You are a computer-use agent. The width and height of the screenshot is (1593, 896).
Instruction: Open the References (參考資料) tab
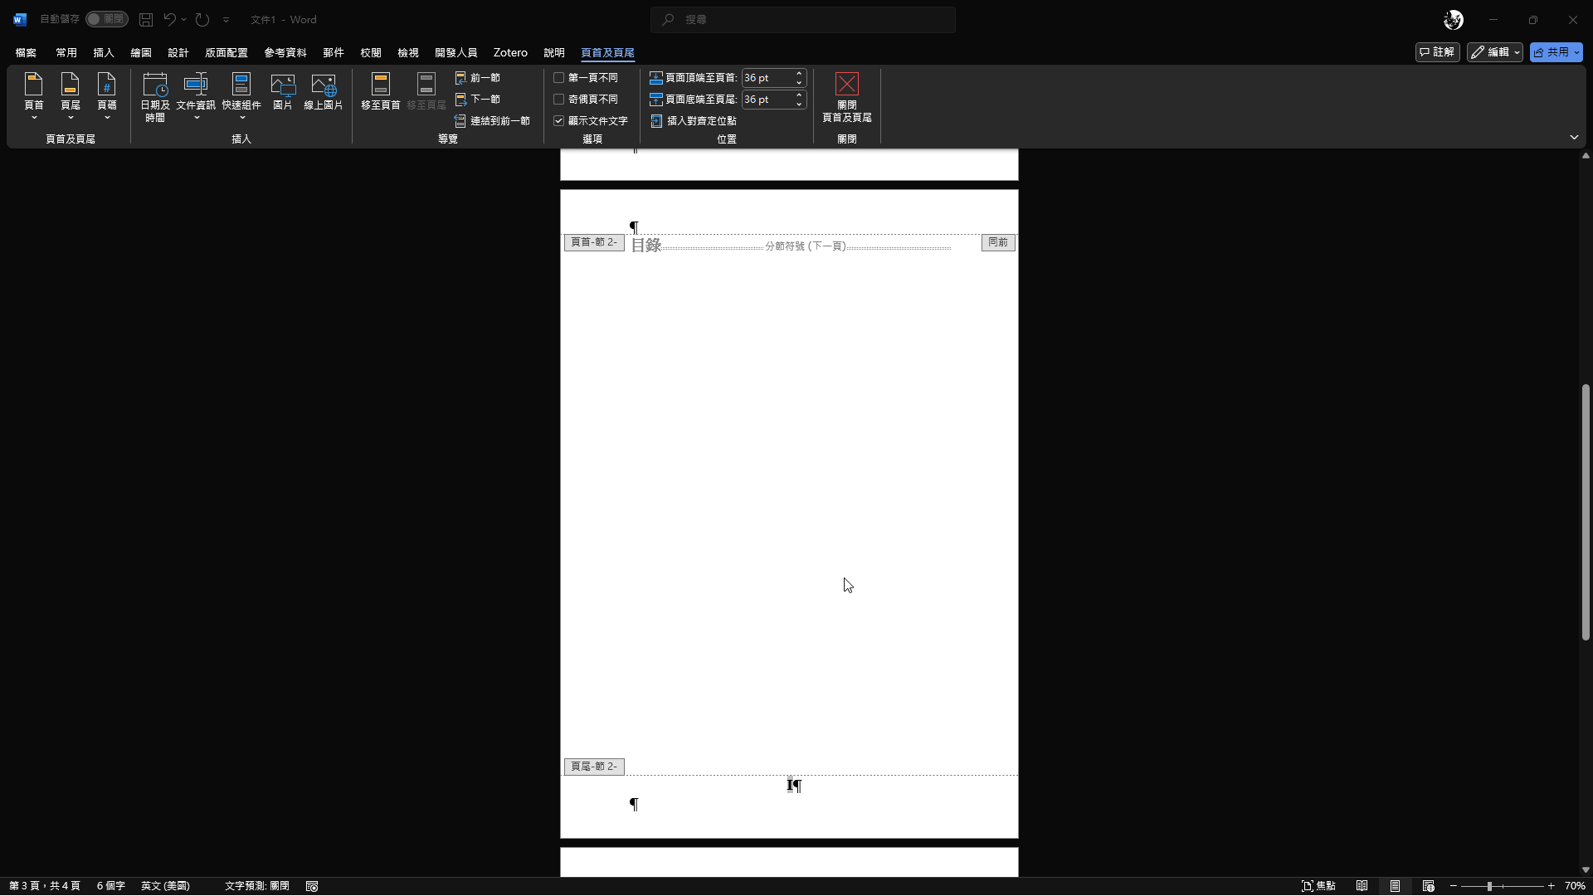click(285, 52)
